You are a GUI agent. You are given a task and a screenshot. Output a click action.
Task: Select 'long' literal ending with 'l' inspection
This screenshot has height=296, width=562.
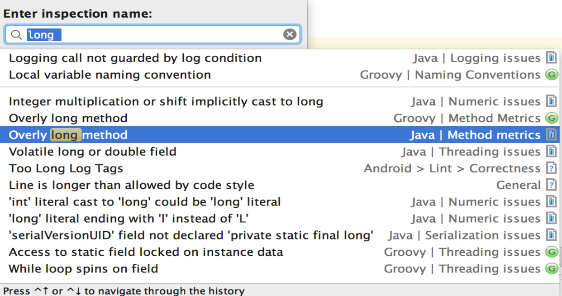point(129,219)
